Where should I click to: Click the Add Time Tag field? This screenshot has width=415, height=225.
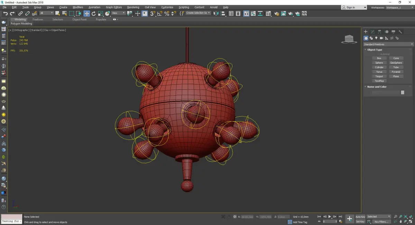click(x=300, y=222)
